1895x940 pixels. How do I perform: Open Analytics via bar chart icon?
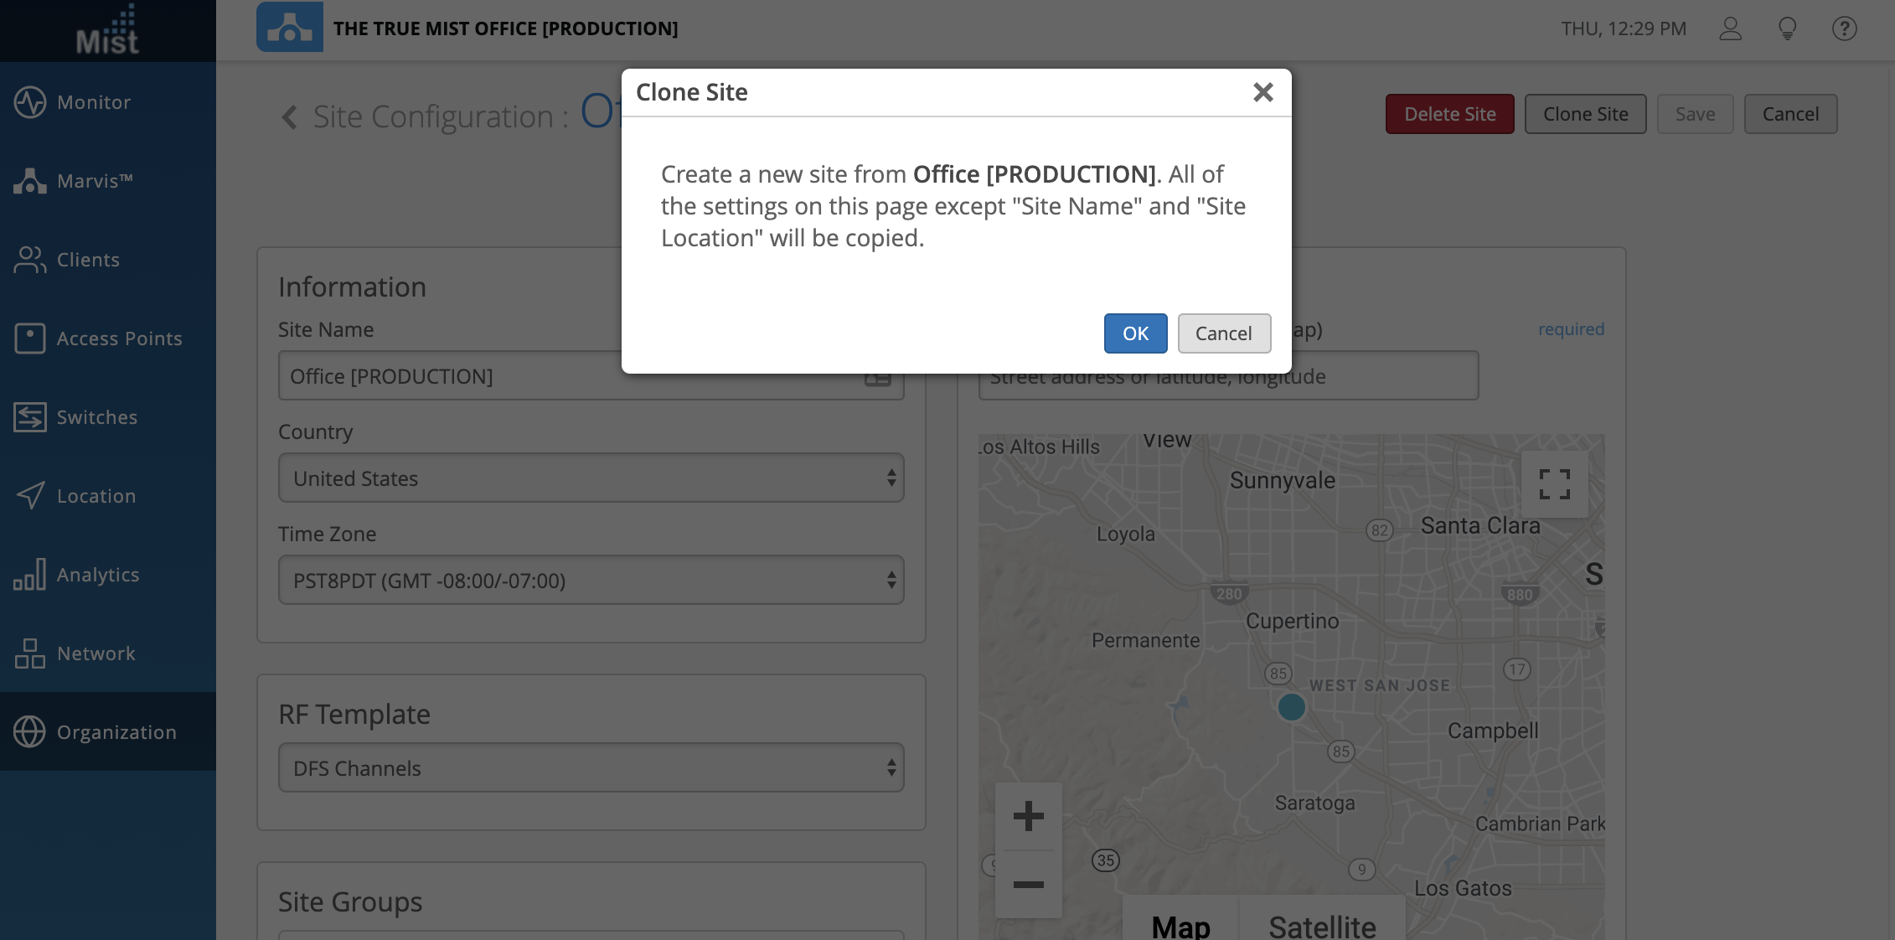(30, 575)
